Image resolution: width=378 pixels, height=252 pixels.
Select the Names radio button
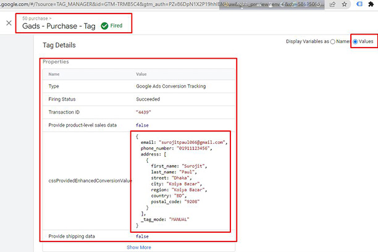tap(333, 42)
